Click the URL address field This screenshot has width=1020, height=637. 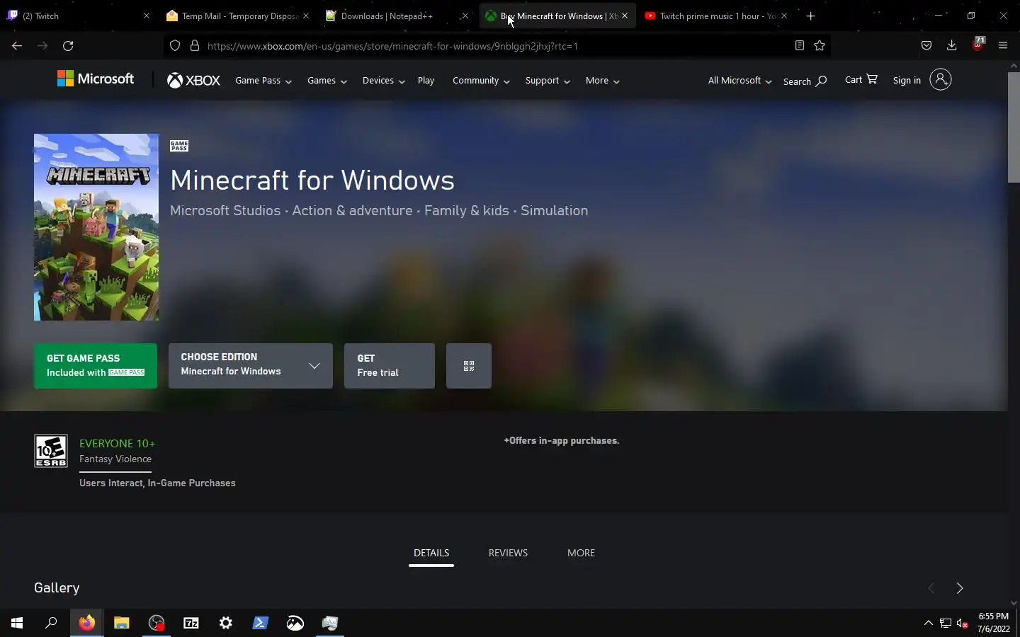[x=496, y=46]
